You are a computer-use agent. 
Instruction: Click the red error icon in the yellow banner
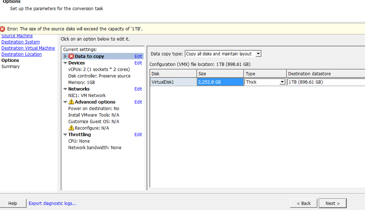(3, 29)
